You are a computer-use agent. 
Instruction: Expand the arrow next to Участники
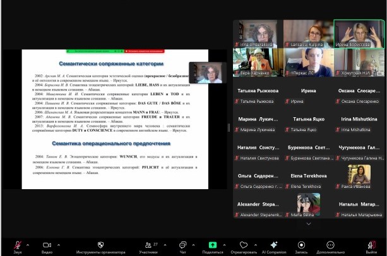click(165, 245)
